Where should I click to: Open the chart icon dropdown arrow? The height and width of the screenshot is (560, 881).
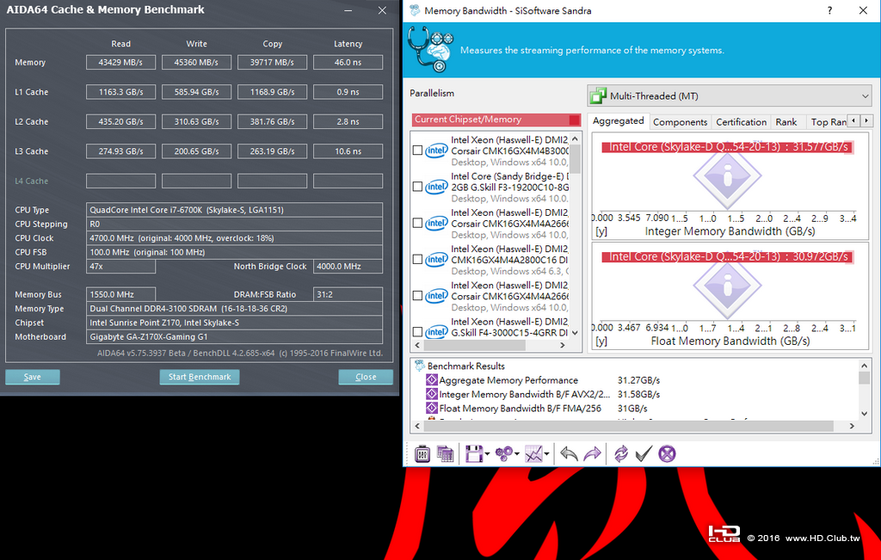(x=546, y=454)
